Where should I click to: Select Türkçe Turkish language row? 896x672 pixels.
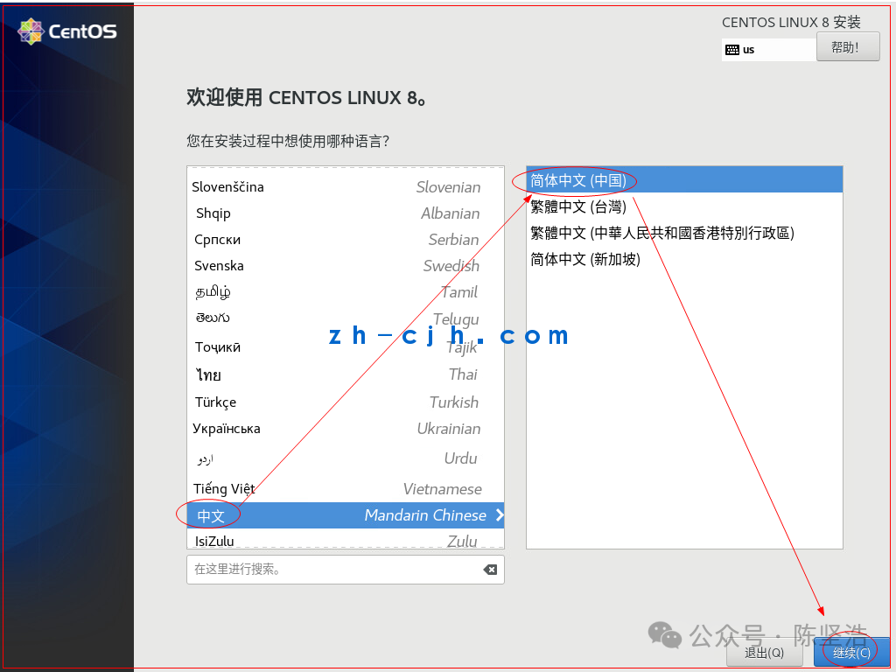345,402
